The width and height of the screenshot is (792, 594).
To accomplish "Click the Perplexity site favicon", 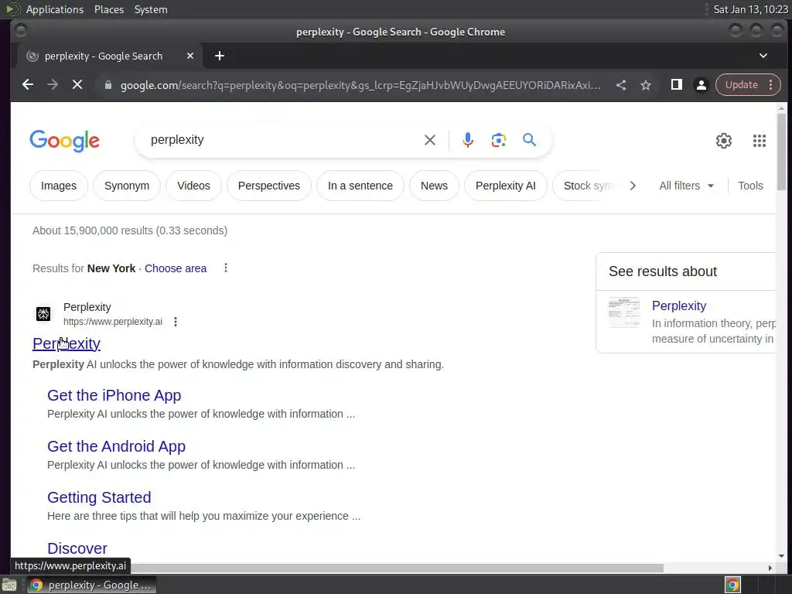I will 43,314.
